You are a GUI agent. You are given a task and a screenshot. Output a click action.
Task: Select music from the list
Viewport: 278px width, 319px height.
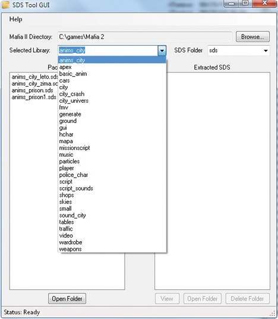pyautogui.click(x=112, y=154)
